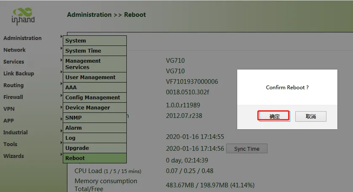Viewport: 353px width, 192px height.
Task: Click the Sync Time button
Action: pos(247,149)
